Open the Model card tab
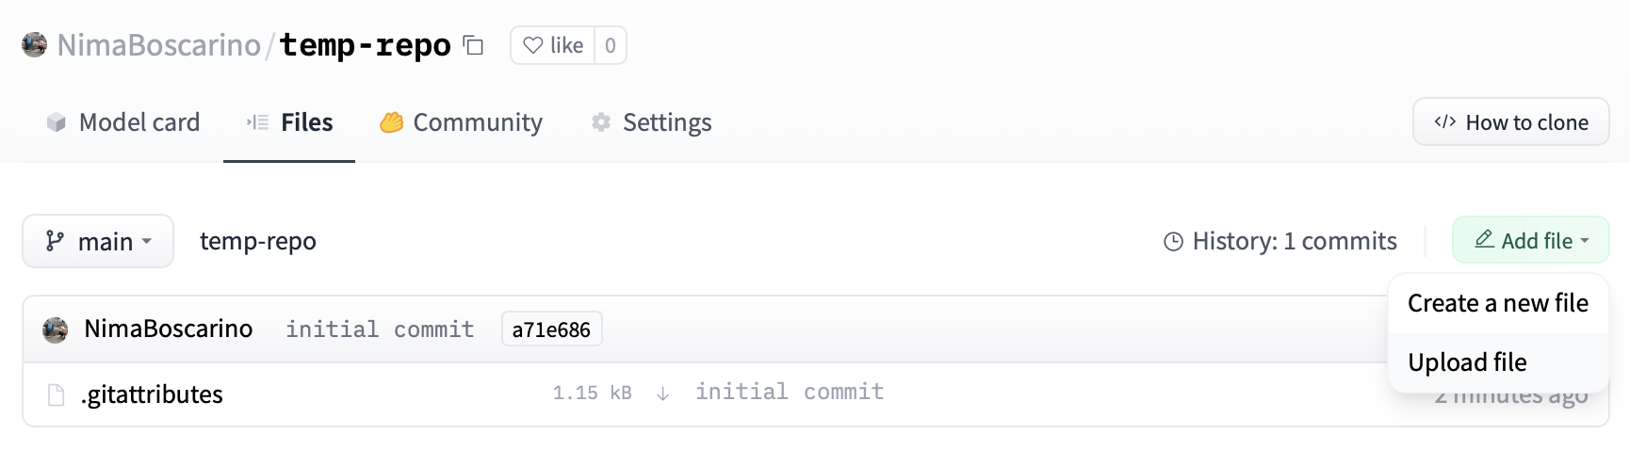Viewport: 1630px width, 450px height. point(123,122)
